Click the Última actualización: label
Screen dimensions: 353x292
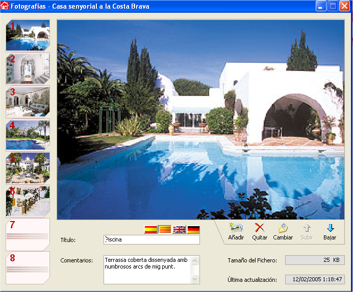(x=252, y=280)
